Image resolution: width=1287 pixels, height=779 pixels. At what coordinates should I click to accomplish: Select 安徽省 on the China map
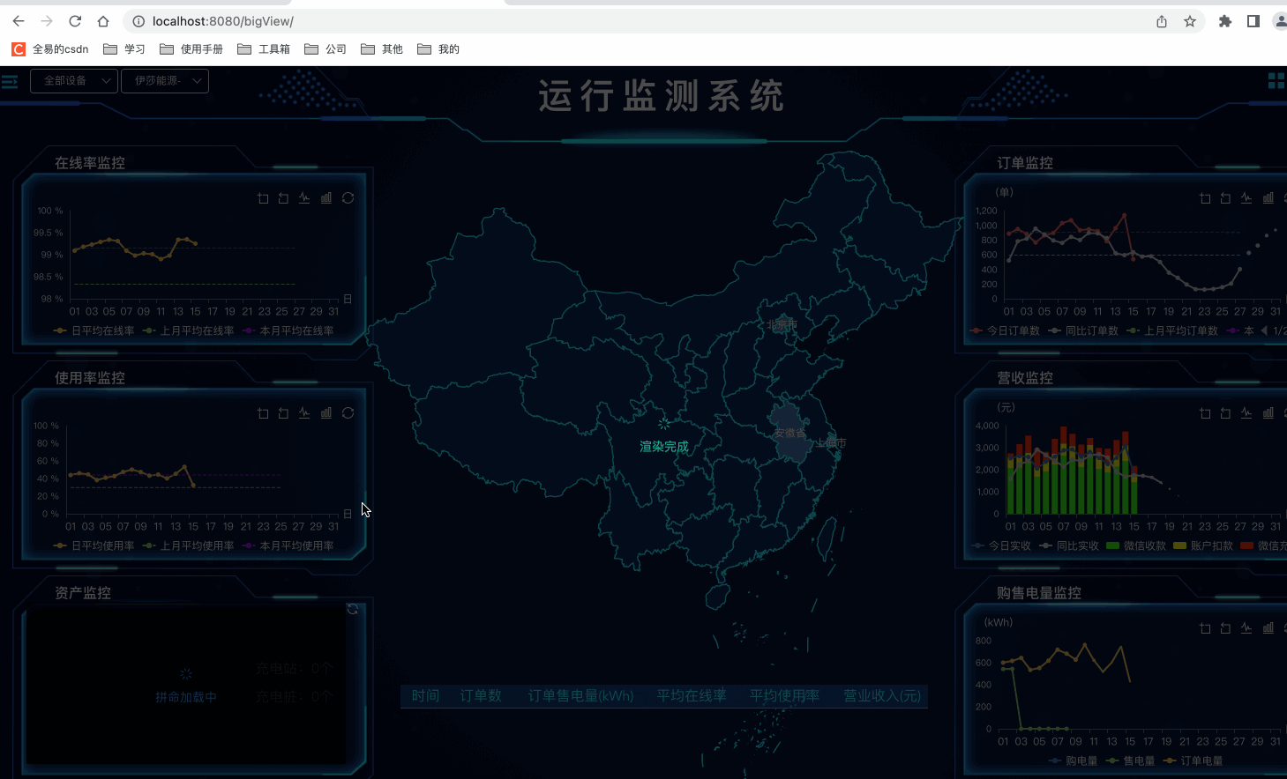pos(791,434)
